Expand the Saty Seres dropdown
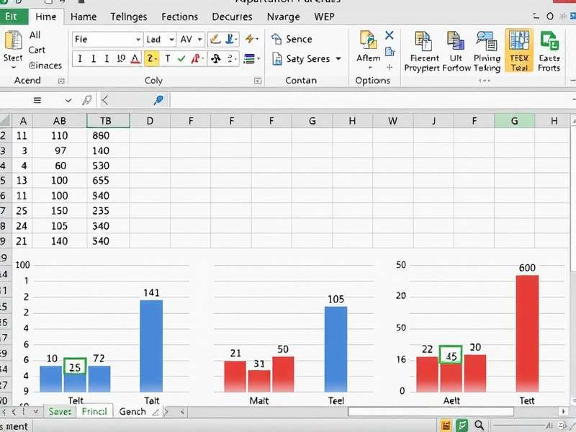This screenshot has height=432, width=576. point(338,59)
